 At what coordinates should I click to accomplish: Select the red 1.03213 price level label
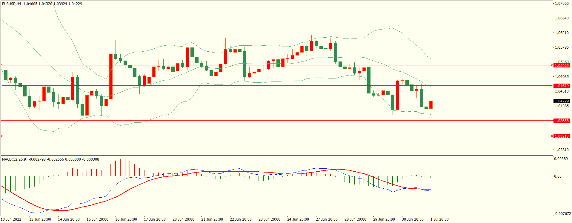tap(561, 136)
